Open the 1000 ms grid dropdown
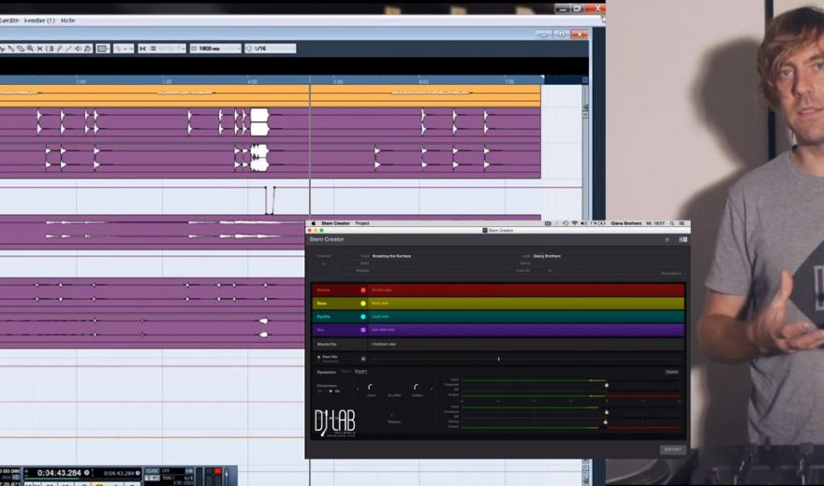The width and height of the screenshot is (824, 486). tap(215, 48)
